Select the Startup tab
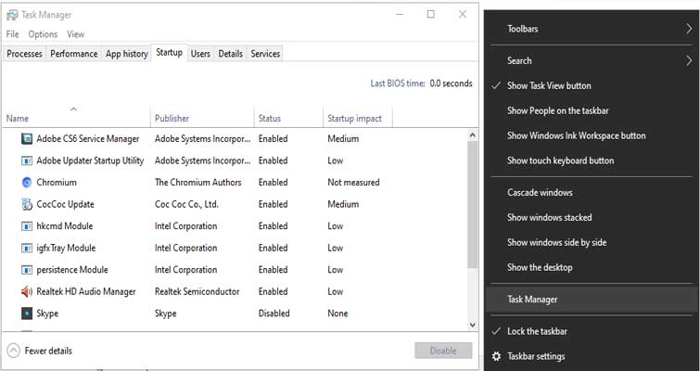Screen dimensions: 700x371 169,53
